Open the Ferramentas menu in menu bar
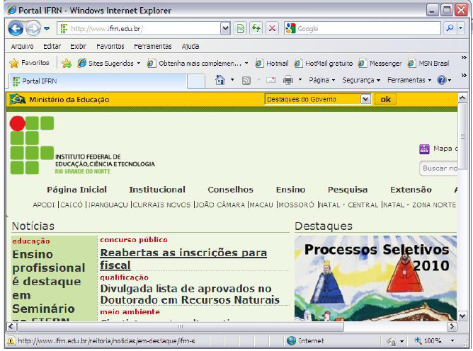The height and width of the screenshot is (351, 473). point(153,47)
